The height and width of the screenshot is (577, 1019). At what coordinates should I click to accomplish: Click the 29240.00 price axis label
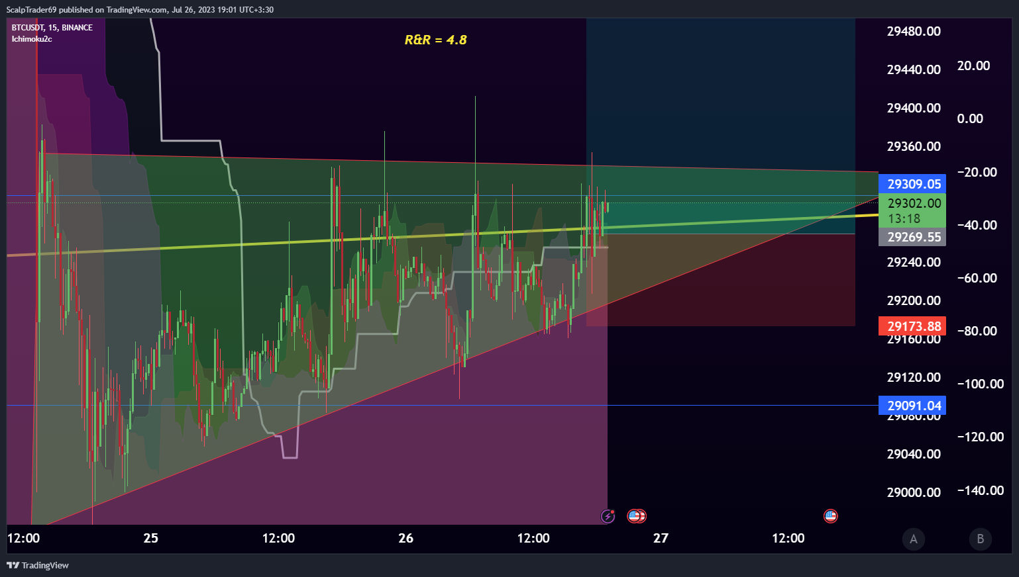point(914,262)
